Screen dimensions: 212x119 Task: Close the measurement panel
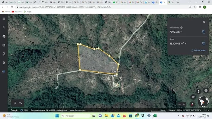click(x=204, y=22)
